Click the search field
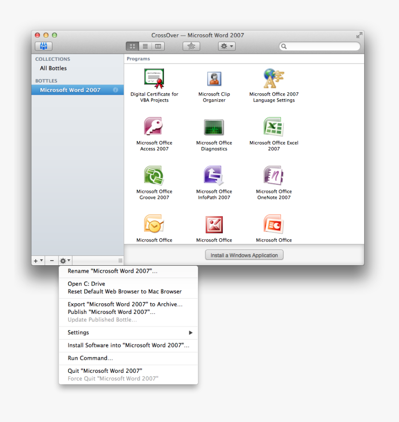The height and width of the screenshot is (422, 399). click(x=320, y=46)
